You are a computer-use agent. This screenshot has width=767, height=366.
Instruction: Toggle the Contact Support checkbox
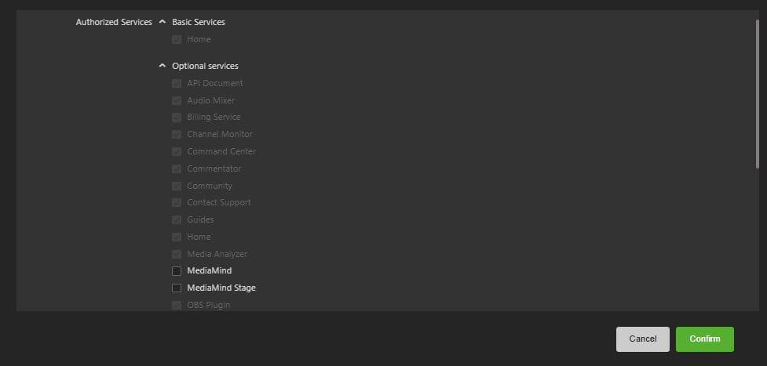[177, 203]
